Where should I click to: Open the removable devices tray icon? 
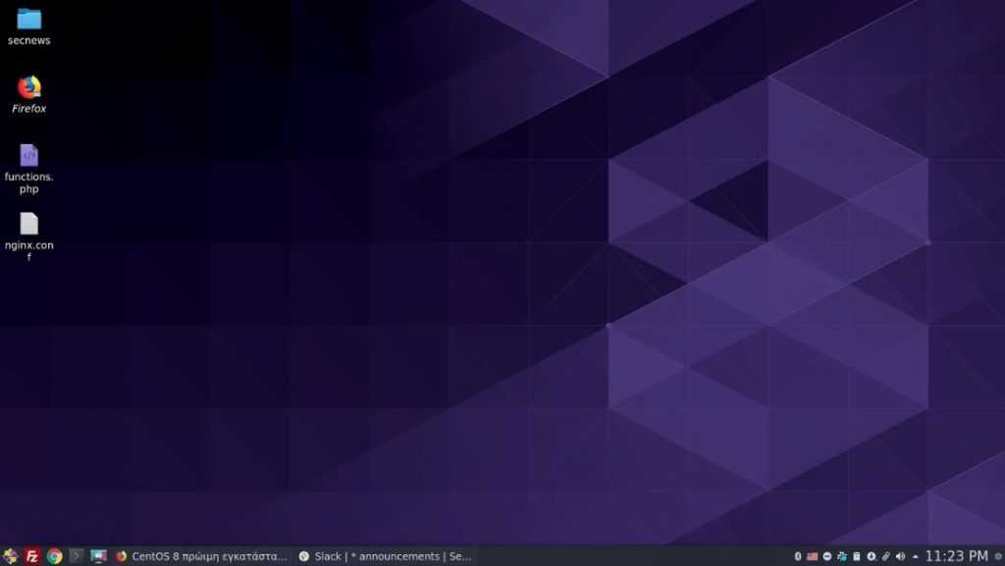click(886, 556)
